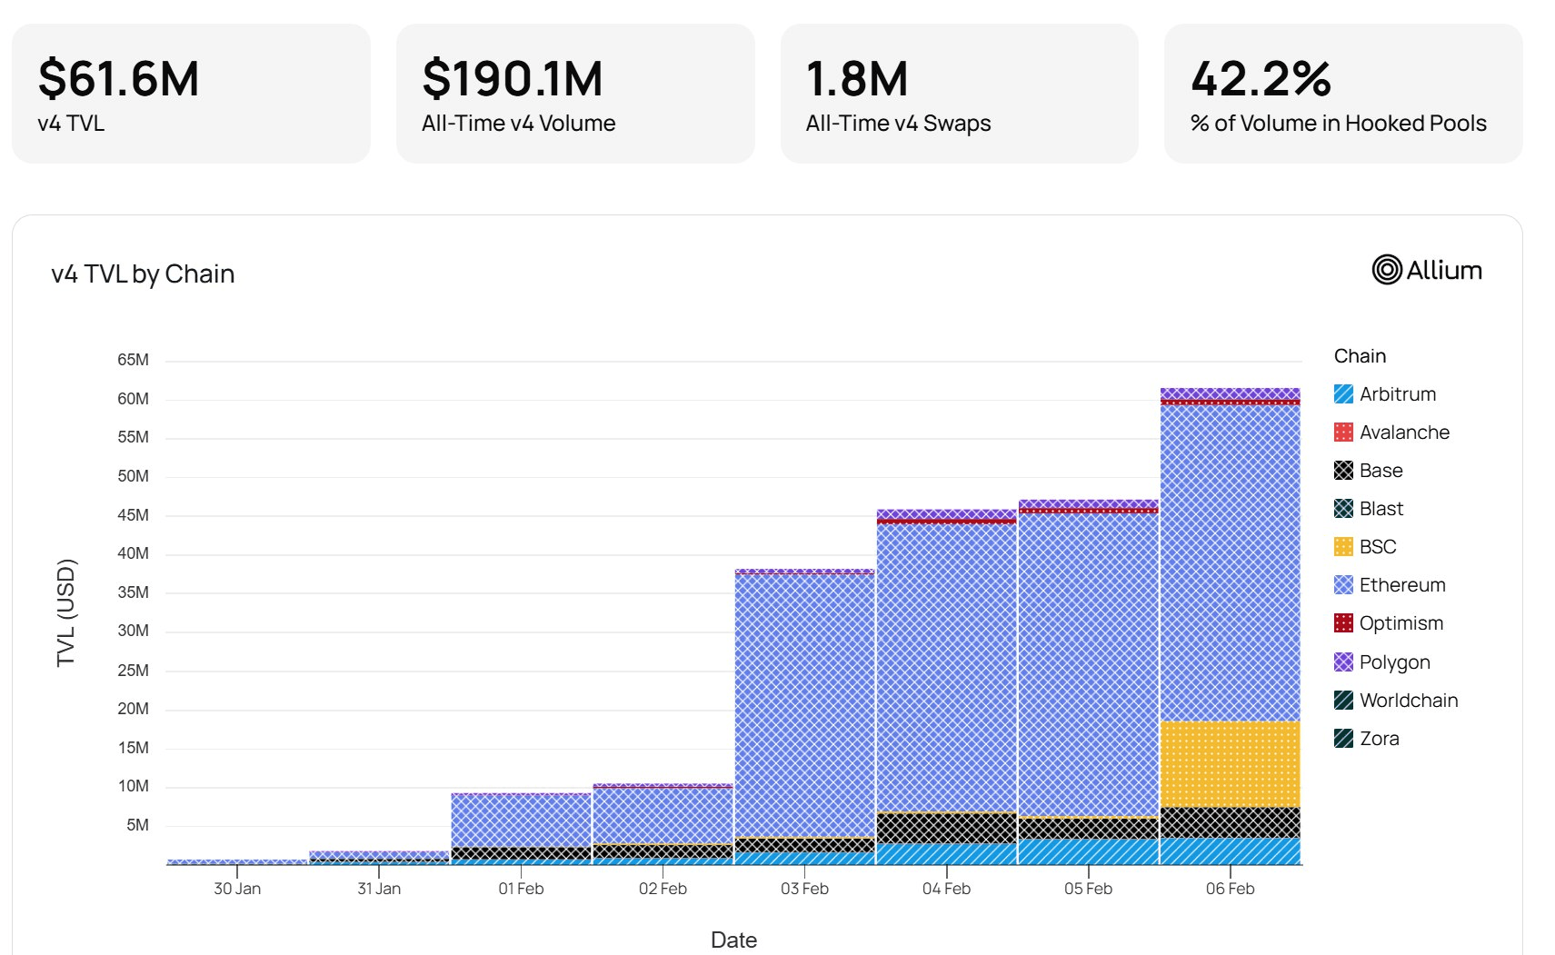The width and height of the screenshot is (1555, 955).
Task: Click the 42.2% hooked pools value
Action: (1261, 78)
